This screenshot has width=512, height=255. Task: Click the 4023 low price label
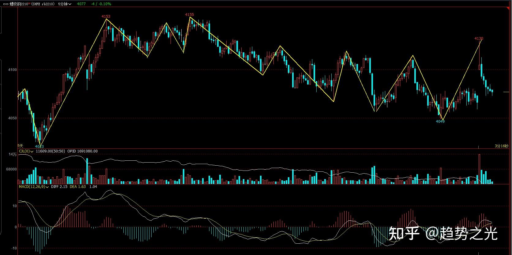pyautogui.click(x=40, y=147)
